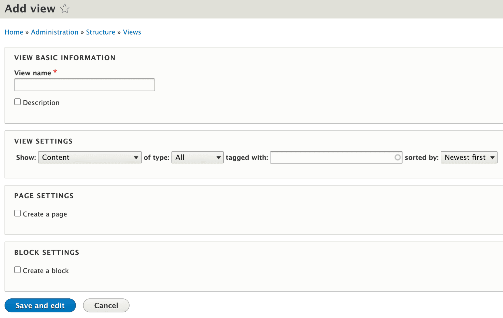The width and height of the screenshot is (503, 318).
Task: Tick the Create a page checkbox
Action: pyautogui.click(x=17, y=213)
